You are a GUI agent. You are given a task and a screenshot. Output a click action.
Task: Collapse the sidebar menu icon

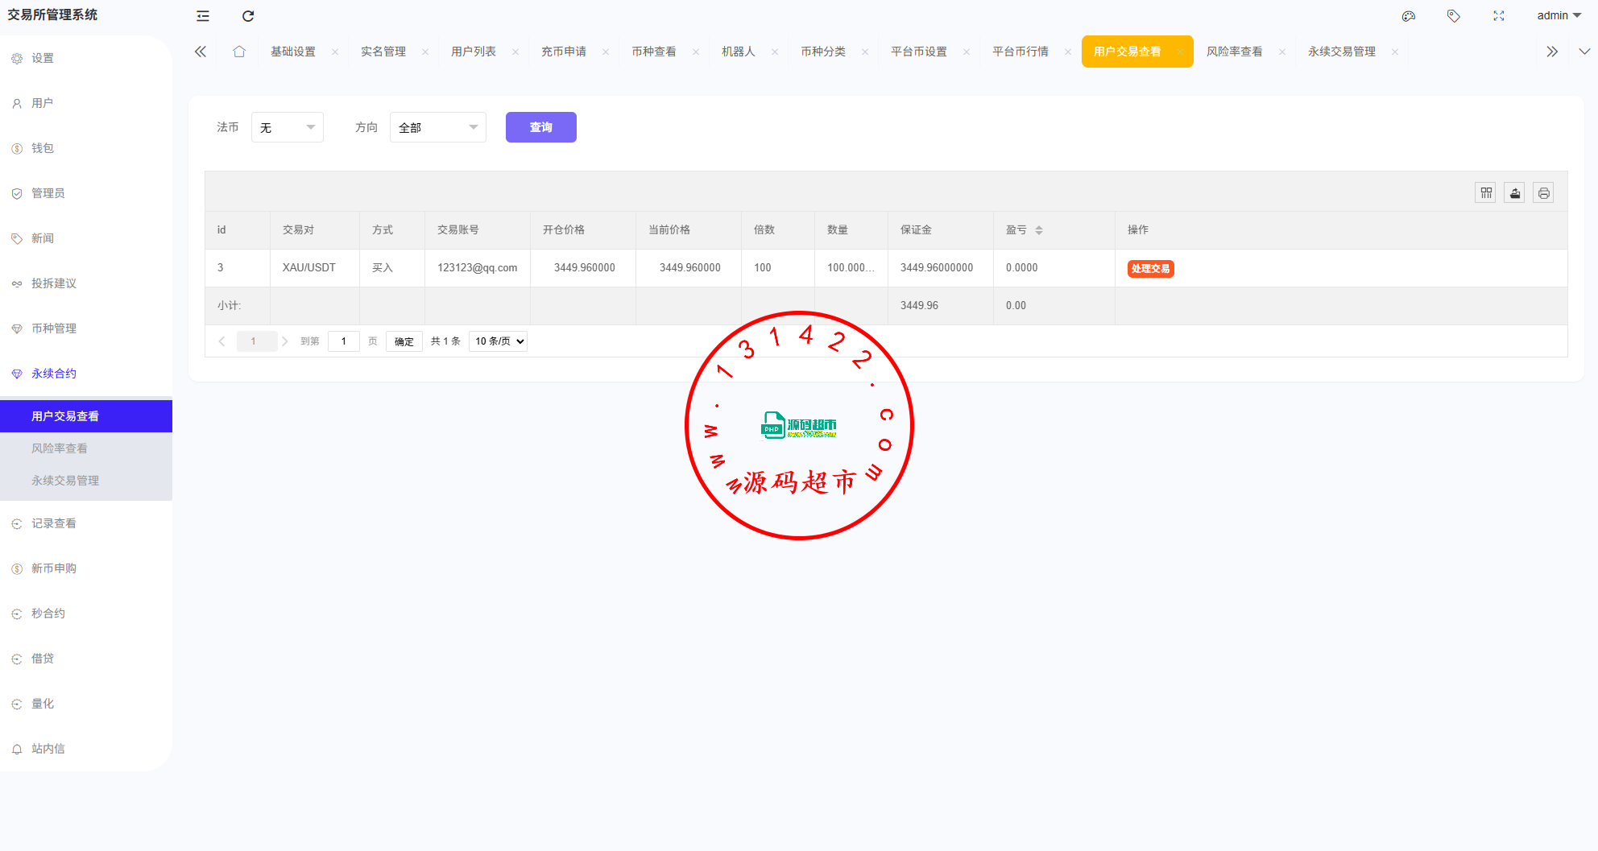203,16
